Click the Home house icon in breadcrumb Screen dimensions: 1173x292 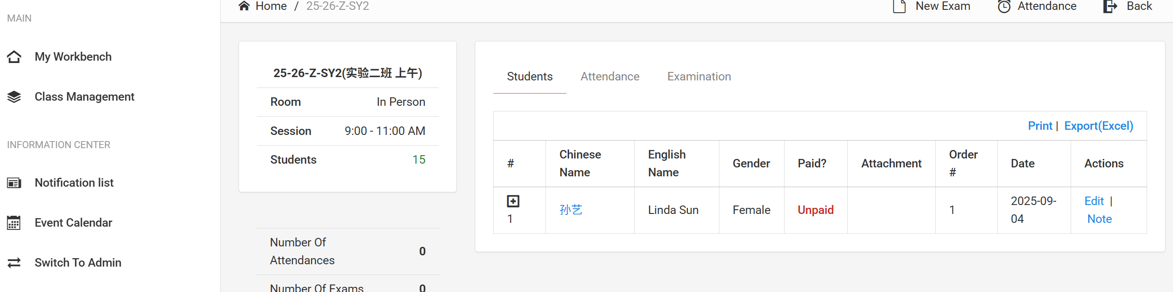(244, 6)
